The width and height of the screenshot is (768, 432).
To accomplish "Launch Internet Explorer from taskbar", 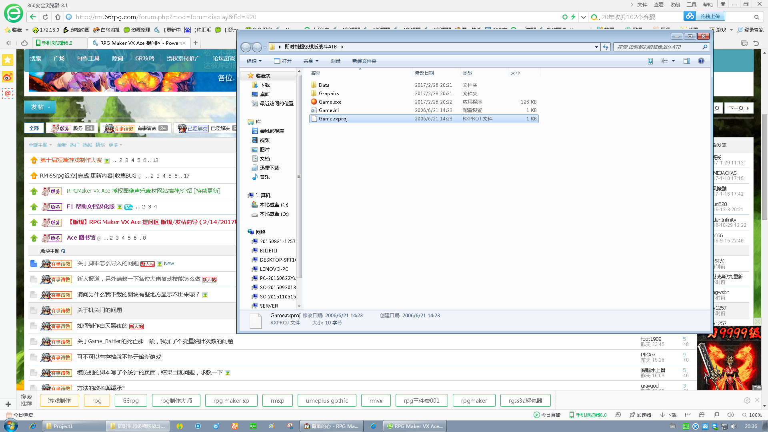I will (x=33, y=426).
